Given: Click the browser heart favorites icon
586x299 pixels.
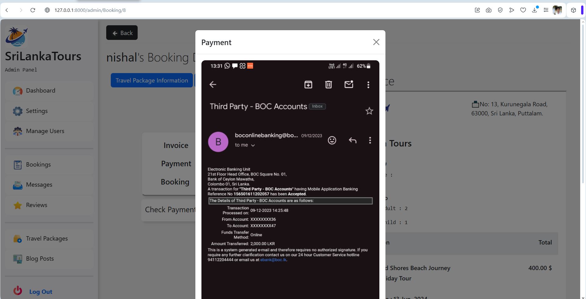Looking at the screenshot, I should pos(523,10).
